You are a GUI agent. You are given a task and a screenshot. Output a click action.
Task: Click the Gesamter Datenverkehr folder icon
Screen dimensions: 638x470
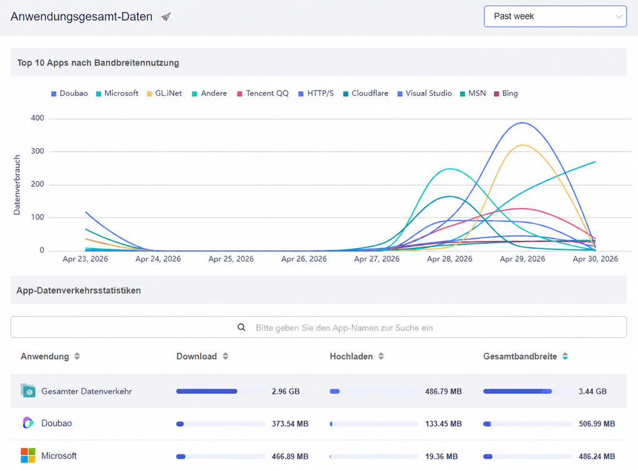click(x=28, y=391)
